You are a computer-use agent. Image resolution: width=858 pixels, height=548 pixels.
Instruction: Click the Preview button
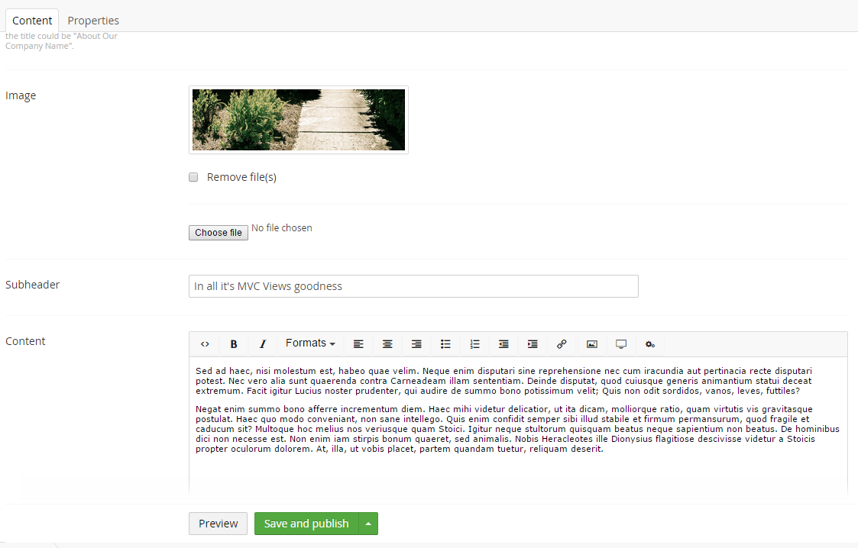[x=218, y=524]
